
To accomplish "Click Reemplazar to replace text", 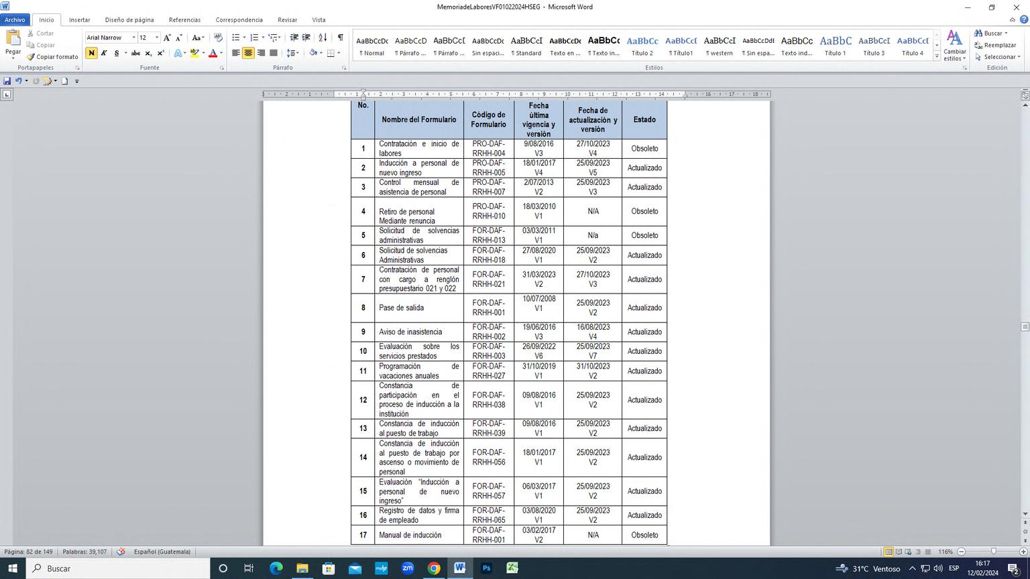I will [996, 45].
